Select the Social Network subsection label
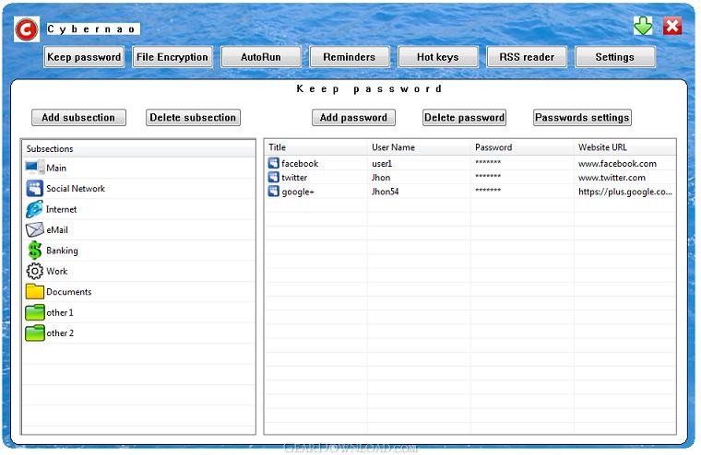Image resolution: width=701 pixels, height=455 pixels. click(76, 189)
